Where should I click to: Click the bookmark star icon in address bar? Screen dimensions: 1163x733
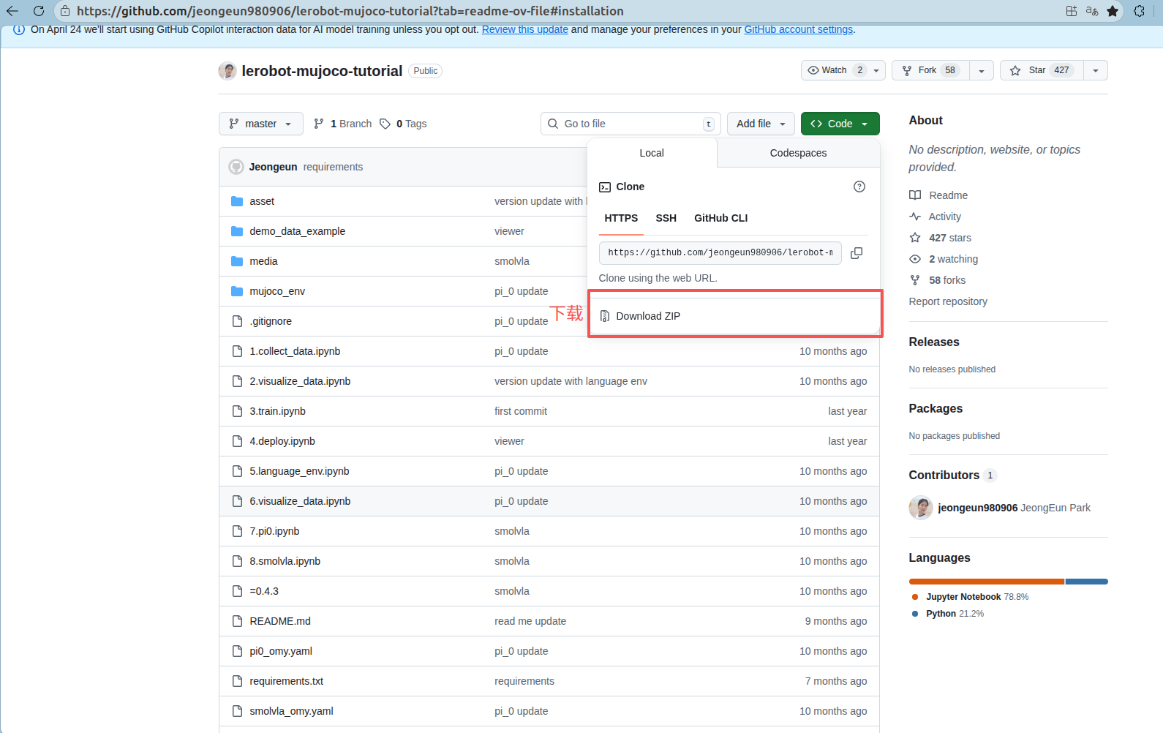(1113, 11)
